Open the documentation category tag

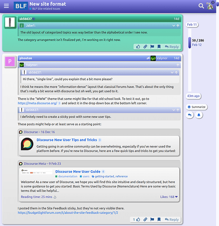coord(66,177)
